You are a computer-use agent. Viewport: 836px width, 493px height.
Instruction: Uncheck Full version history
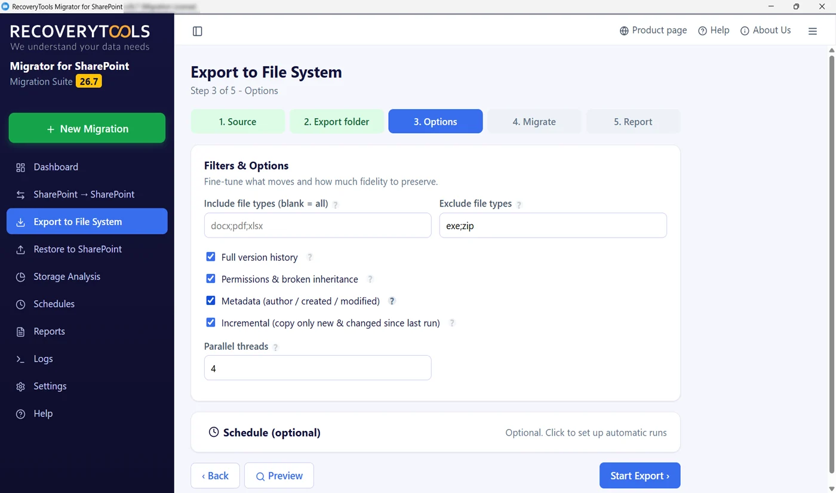click(211, 257)
